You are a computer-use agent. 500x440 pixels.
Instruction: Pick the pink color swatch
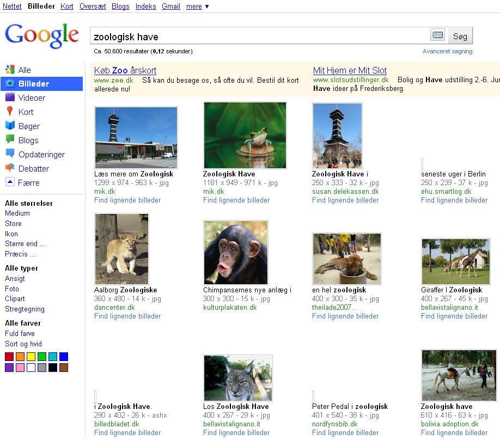coord(20,368)
